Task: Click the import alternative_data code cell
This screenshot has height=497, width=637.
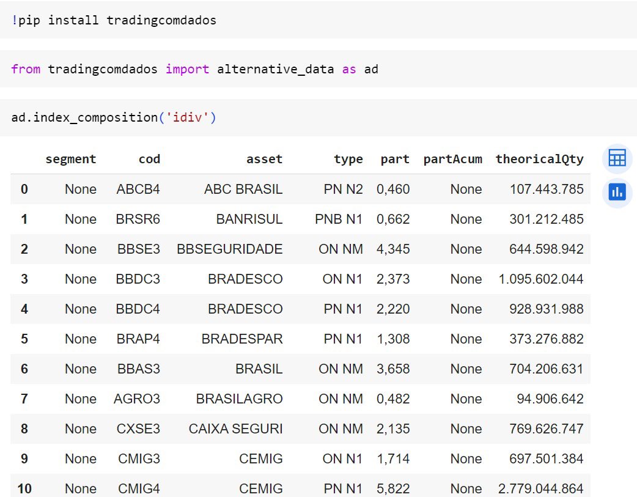Action: pos(318,68)
